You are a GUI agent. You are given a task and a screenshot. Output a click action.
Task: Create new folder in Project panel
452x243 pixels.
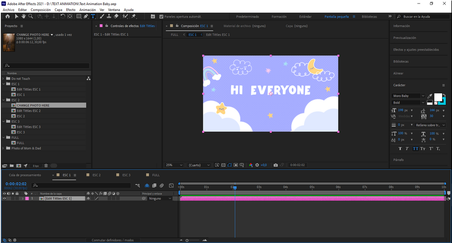point(12,166)
